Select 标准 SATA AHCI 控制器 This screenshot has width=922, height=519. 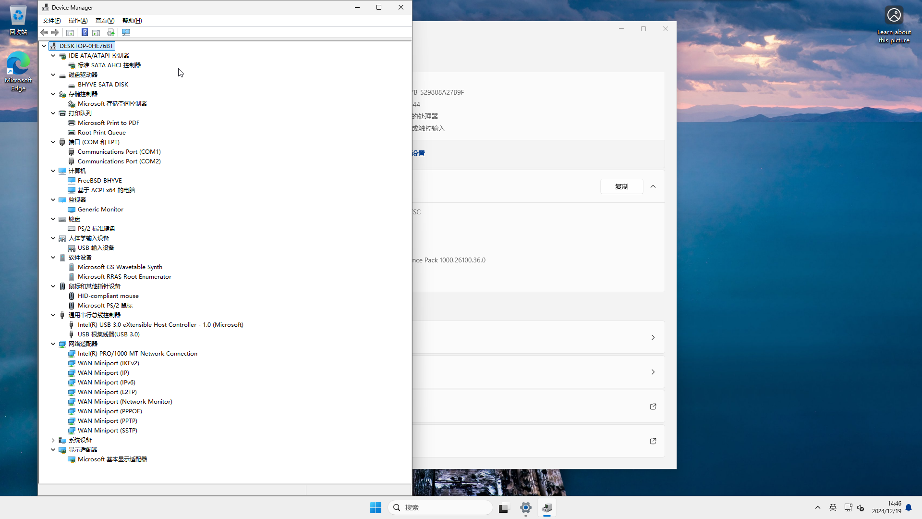[x=109, y=65]
